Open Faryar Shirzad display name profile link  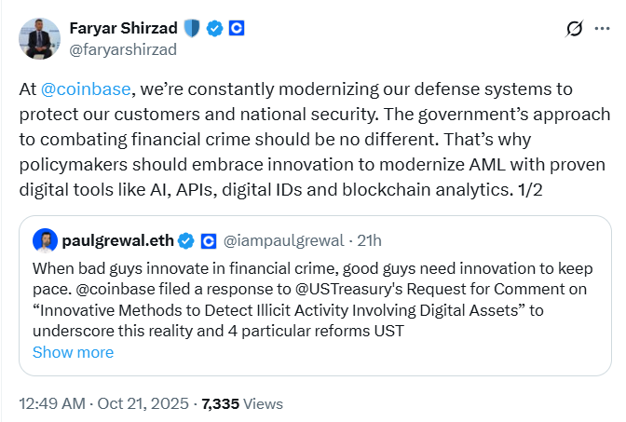(122, 28)
